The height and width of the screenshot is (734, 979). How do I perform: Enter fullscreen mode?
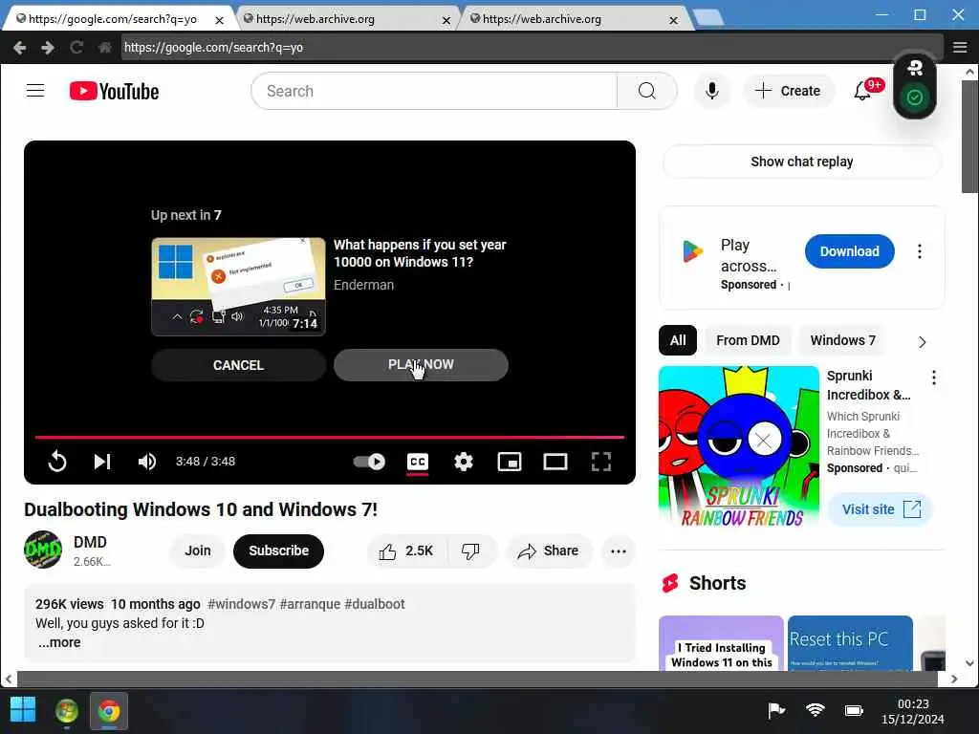[x=600, y=462]
